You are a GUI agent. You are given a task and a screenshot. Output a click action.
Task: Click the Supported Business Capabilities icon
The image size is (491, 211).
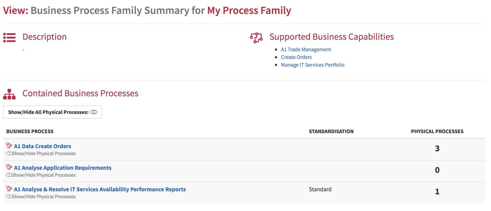[x=256, y=37]
